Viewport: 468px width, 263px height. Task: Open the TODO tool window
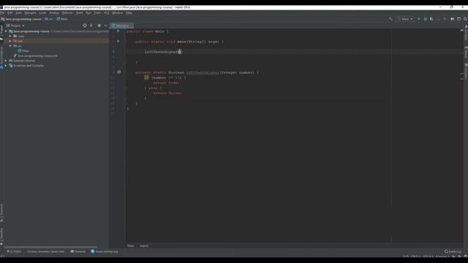click(14, 251)
